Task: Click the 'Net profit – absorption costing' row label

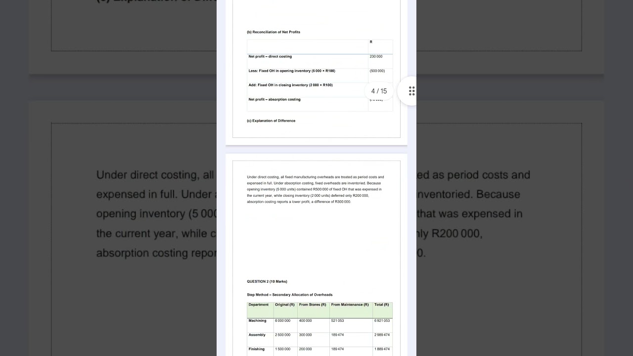Action: (x=274, y=99)
